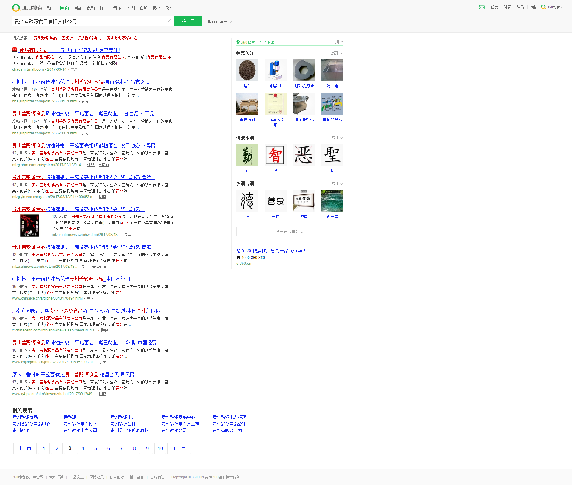The width and height of the screenshot is (572, 485).
Task: Go to results page 1
Action: coord(44,448)
